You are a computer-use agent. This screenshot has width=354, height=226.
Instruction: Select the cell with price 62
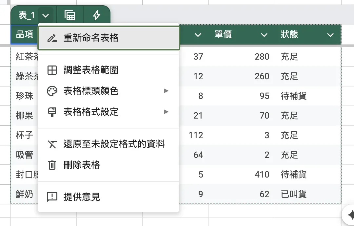(242, 194)
